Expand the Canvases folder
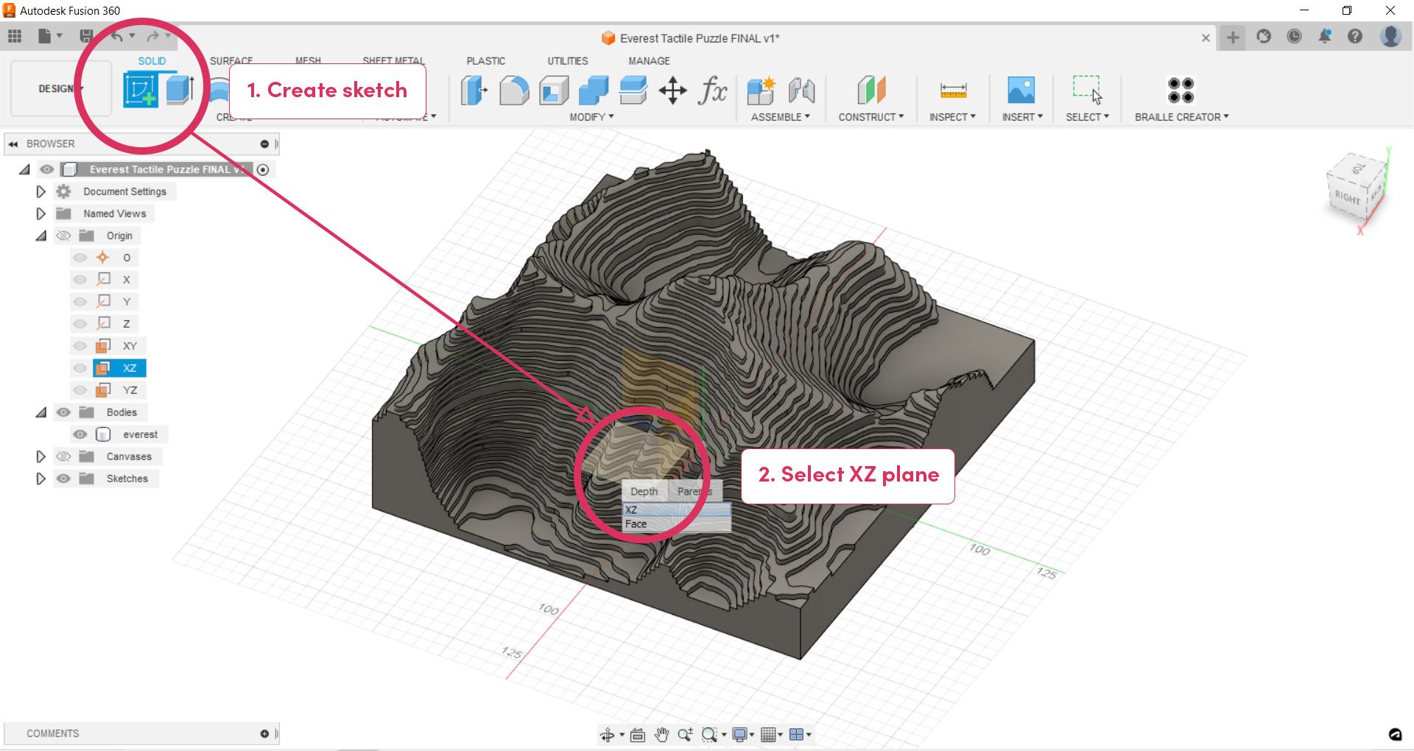Viewport: 1414px width, 751px height. pos(41,456)
